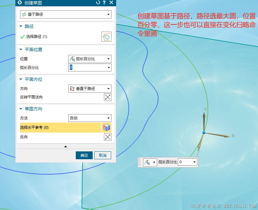Image resolution: width=258 pixels, height=210 pixels.
Task: Open the floating 弧长百分比 value dropdown arrow
Action: coord(195,162)
